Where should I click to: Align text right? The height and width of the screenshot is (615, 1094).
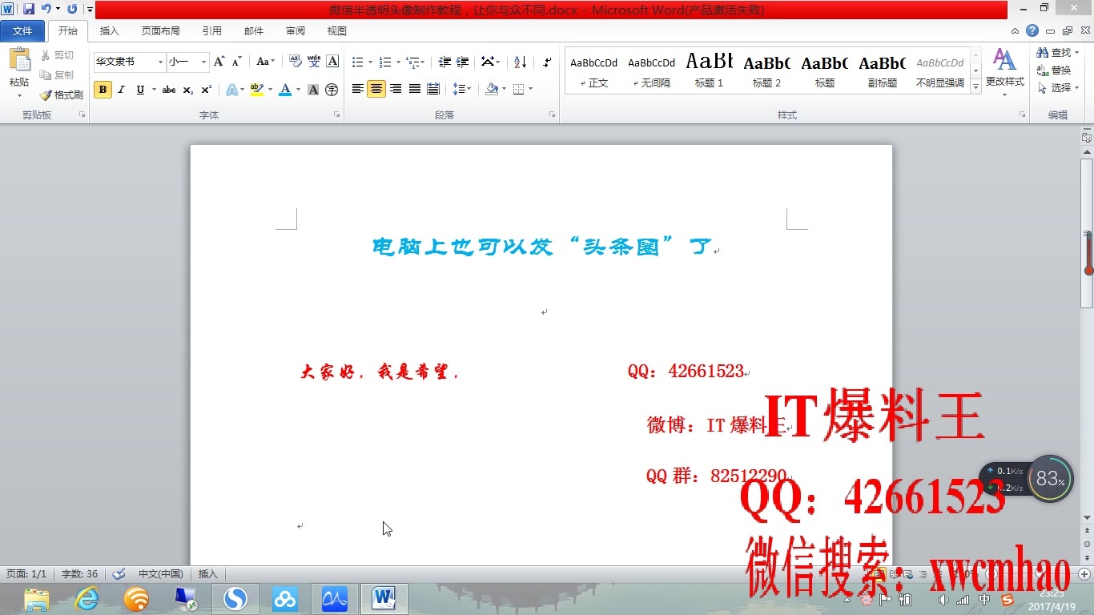(396, 89)
